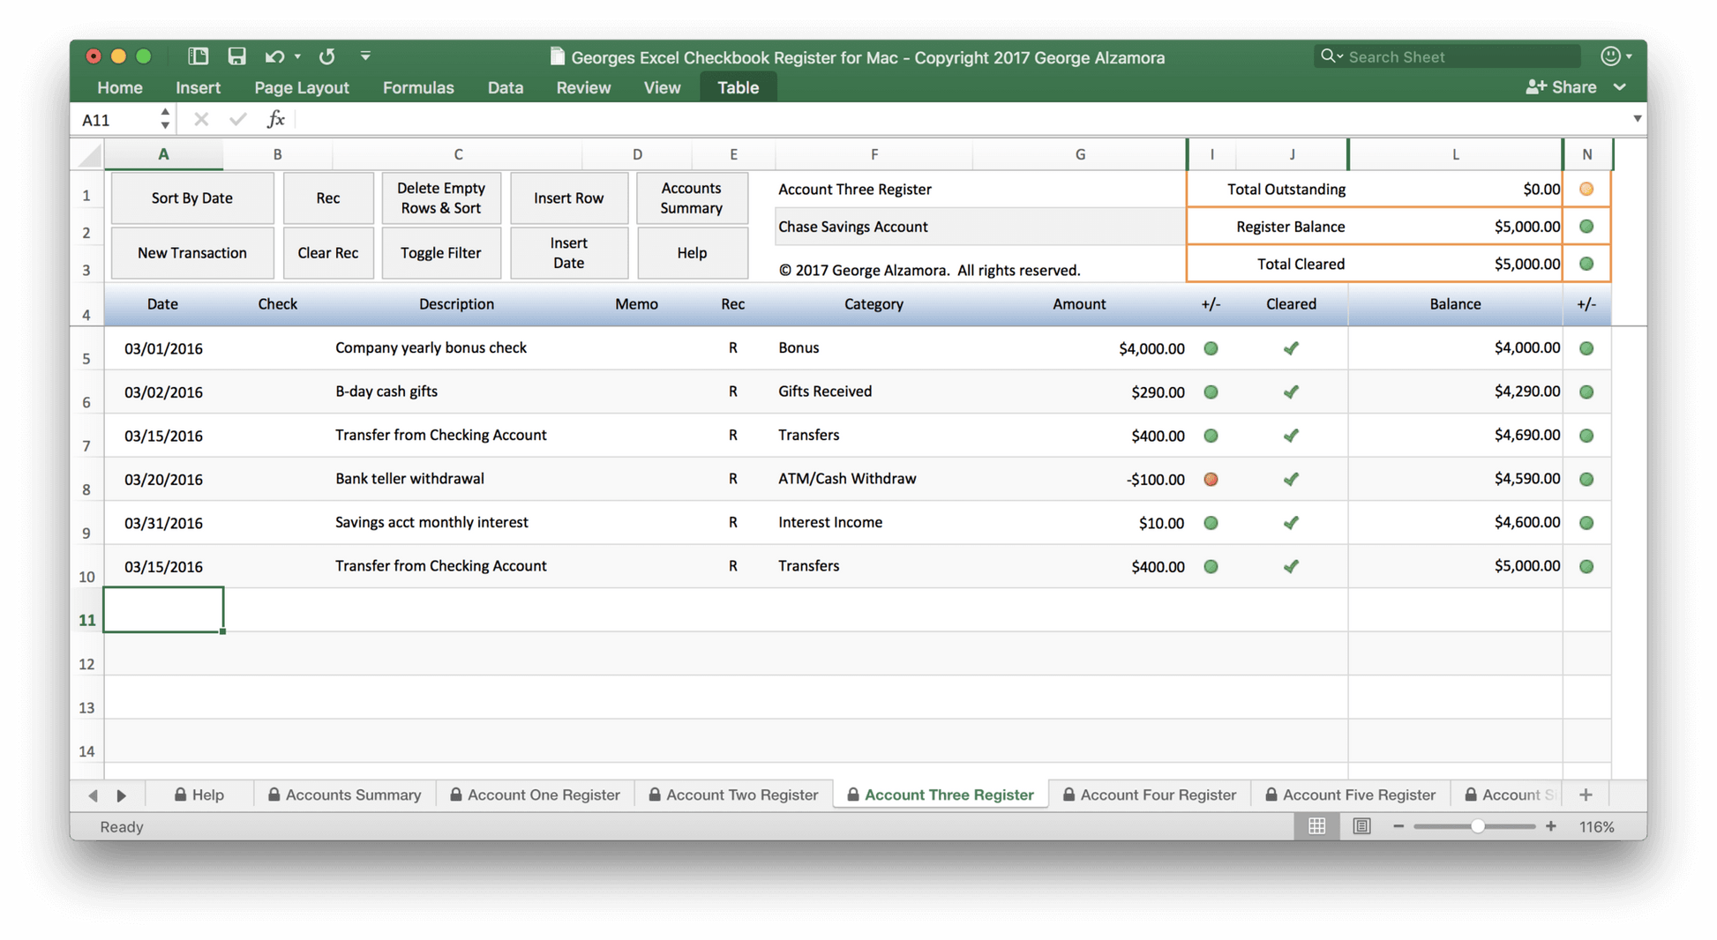Click the smiley feedback icon top right
This screenshot has height=940, width=1717.
(x=1613, y=56)
